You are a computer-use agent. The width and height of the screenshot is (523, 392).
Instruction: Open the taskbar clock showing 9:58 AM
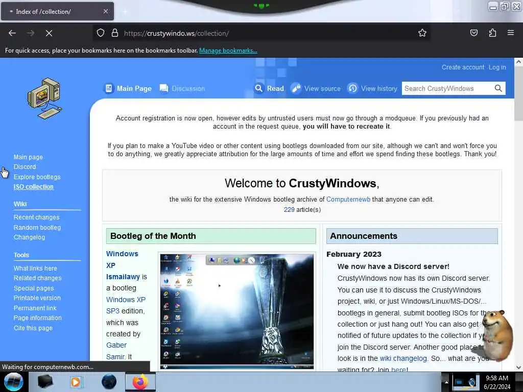pyautogui.click(x=497, y=382)
